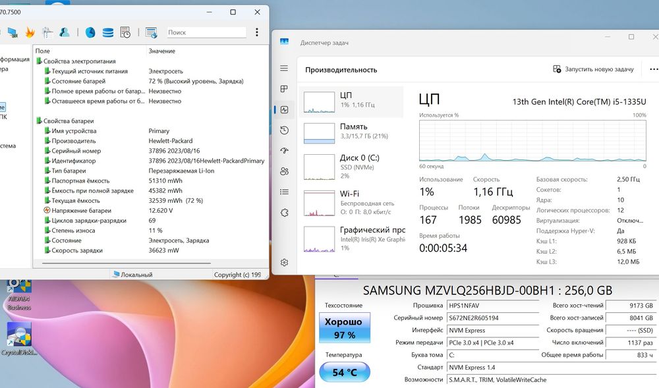Open Task Manager hamburger navigation menu
659x388 pixels.
[x=284, y=68]
